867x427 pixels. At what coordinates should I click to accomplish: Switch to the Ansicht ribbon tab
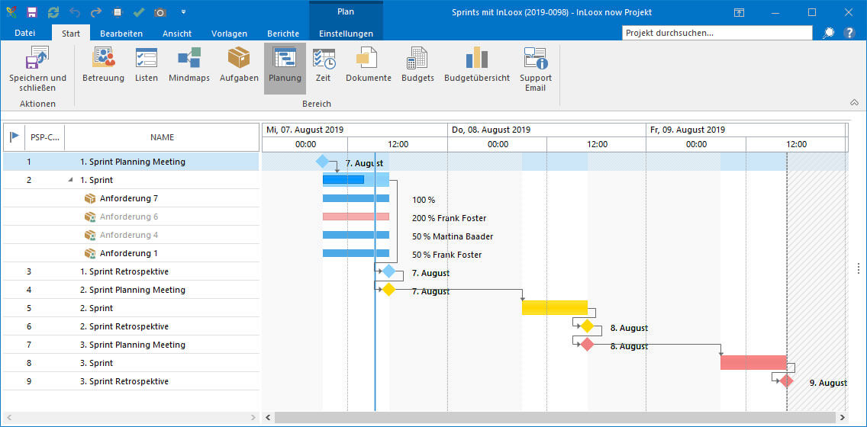[177, 33]
